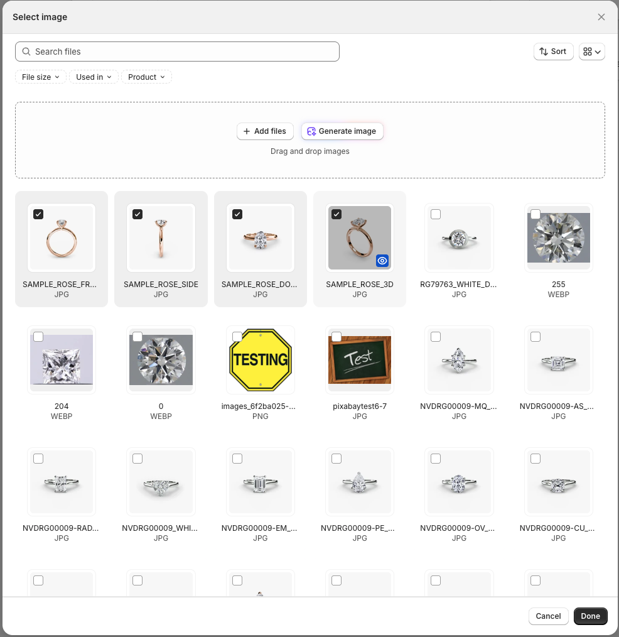
Task: Check the 204 WEBP image checkbox
Action: pos(38,337)
